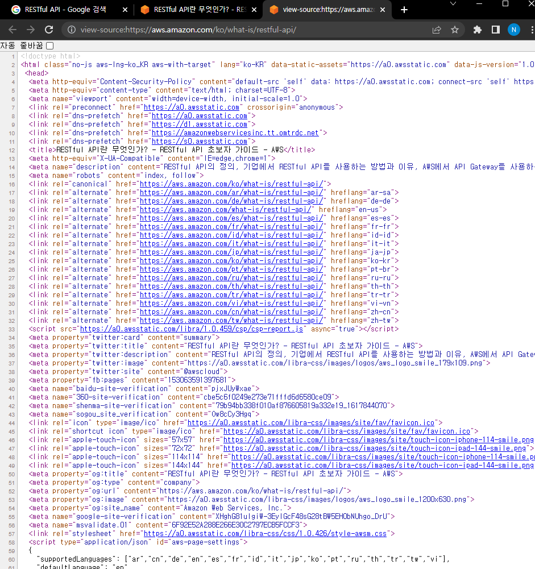Open profile avatar N
Viewport: 535px width, 569px height.
click(x=513, y=30)
